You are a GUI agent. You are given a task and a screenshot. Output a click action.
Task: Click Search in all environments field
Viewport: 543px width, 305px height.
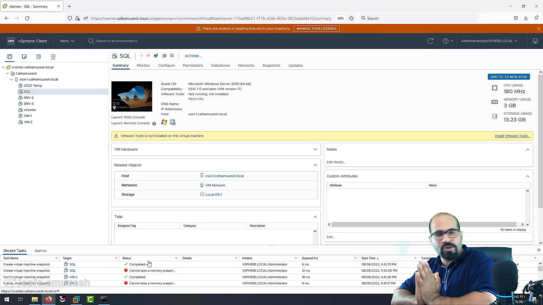(117, 41)
